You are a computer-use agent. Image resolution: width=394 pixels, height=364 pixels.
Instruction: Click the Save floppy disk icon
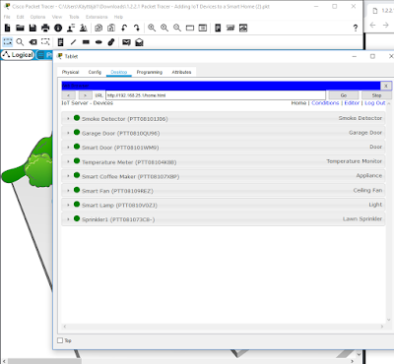coord(33,29)
